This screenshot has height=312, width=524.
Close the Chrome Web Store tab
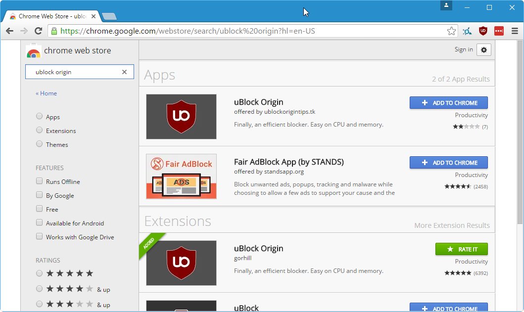coord(94,16)
